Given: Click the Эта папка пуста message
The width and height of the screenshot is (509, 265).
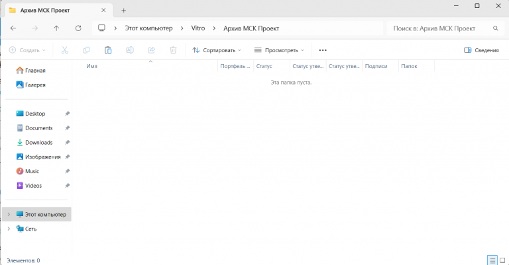Looking at the screenshot, I should coord(291,83).
